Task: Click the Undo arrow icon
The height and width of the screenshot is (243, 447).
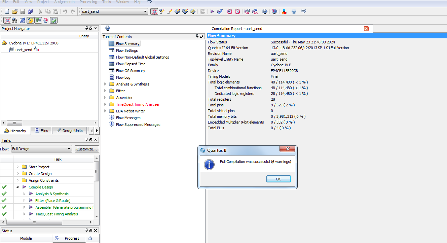Action: tap(65, 11)
